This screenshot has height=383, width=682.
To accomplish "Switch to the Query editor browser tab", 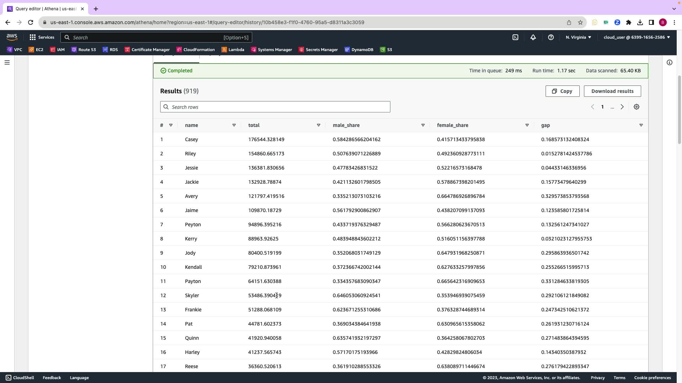I will tap(45, 9).
